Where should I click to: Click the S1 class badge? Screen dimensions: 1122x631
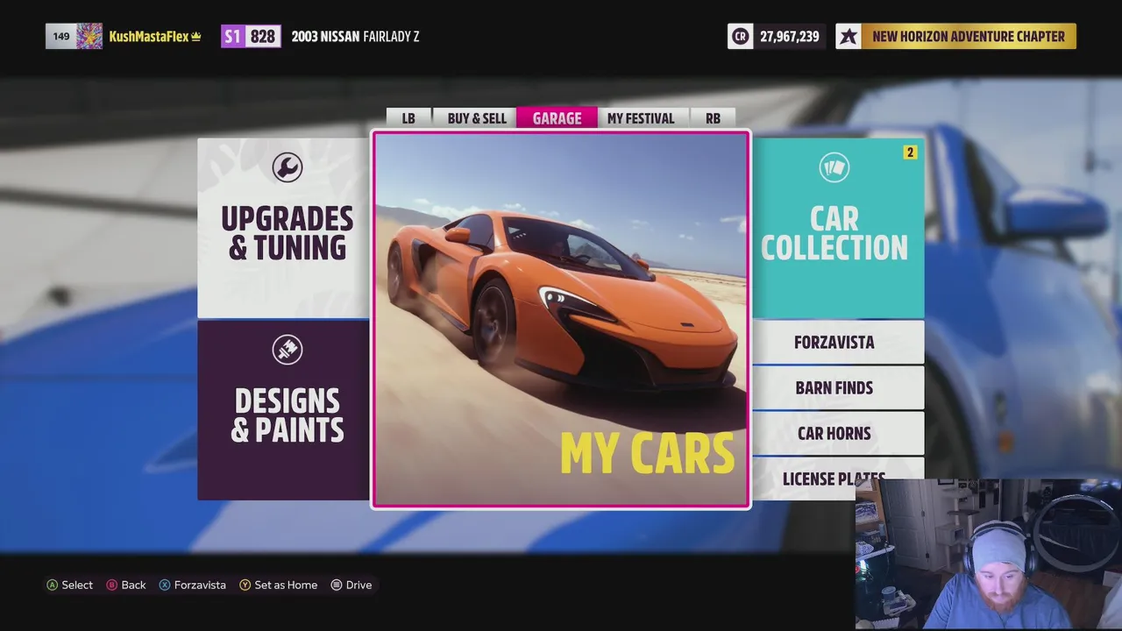[x=232, y=36]
